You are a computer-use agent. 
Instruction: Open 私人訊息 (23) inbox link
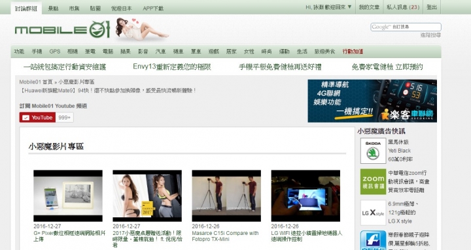403,7
